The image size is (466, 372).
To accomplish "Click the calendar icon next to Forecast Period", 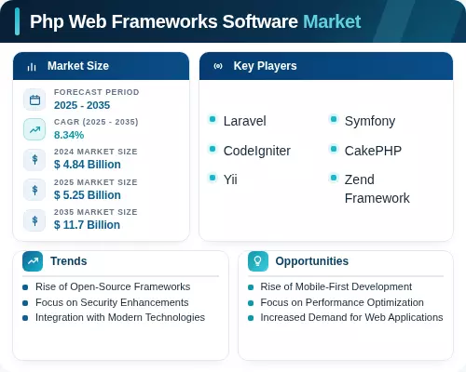I will coord(34,100).
